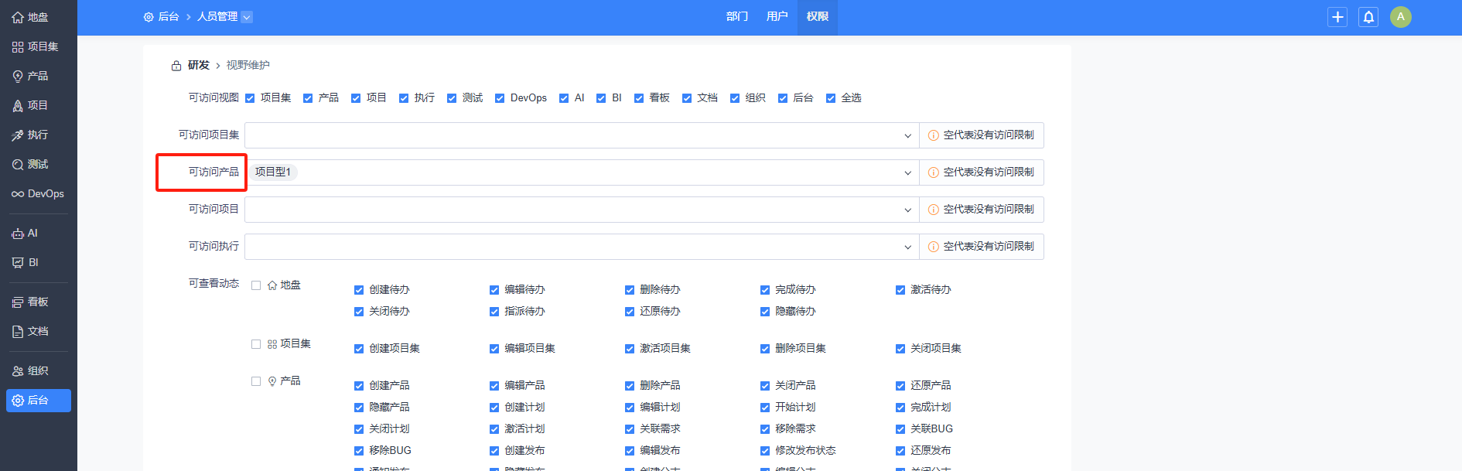Uncheck 看板 in 可访问视图
The height and width of the screenshot is (471, 1462).
tap(639, 98)
